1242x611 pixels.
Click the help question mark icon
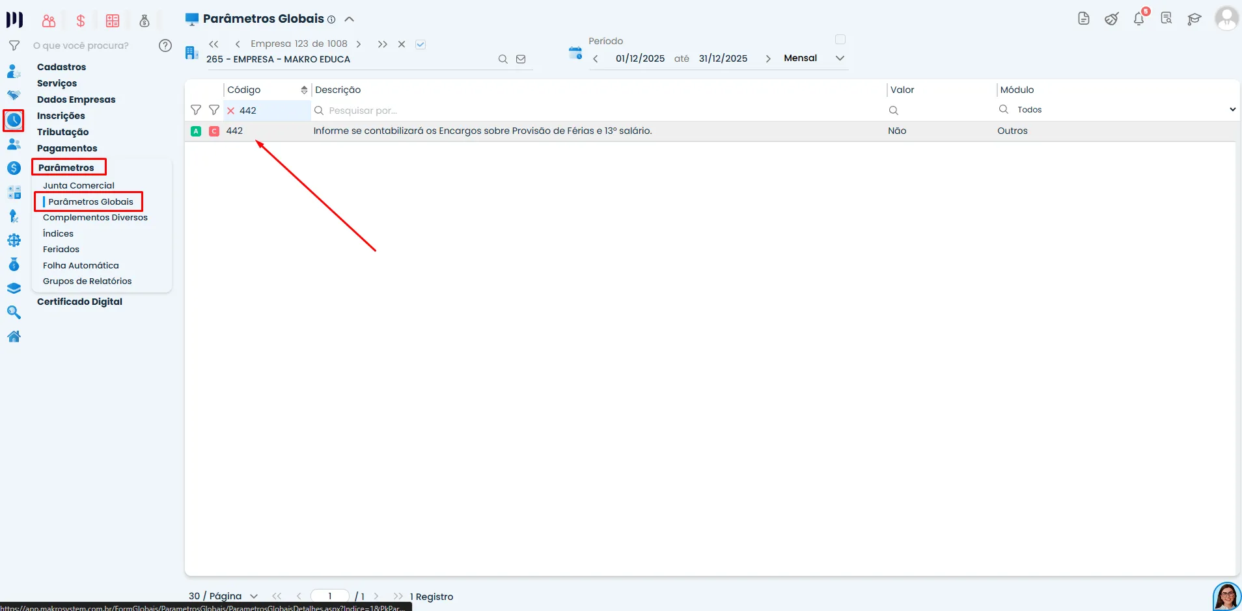point(165,45)
